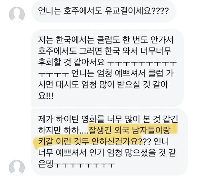Click the message starting with 저는 한국에서는

tap(108, 68)
